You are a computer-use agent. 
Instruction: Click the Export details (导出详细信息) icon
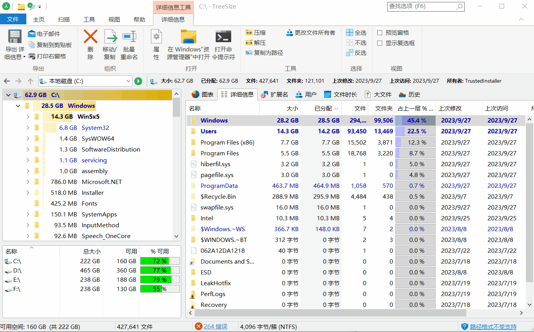click(15, 37)
